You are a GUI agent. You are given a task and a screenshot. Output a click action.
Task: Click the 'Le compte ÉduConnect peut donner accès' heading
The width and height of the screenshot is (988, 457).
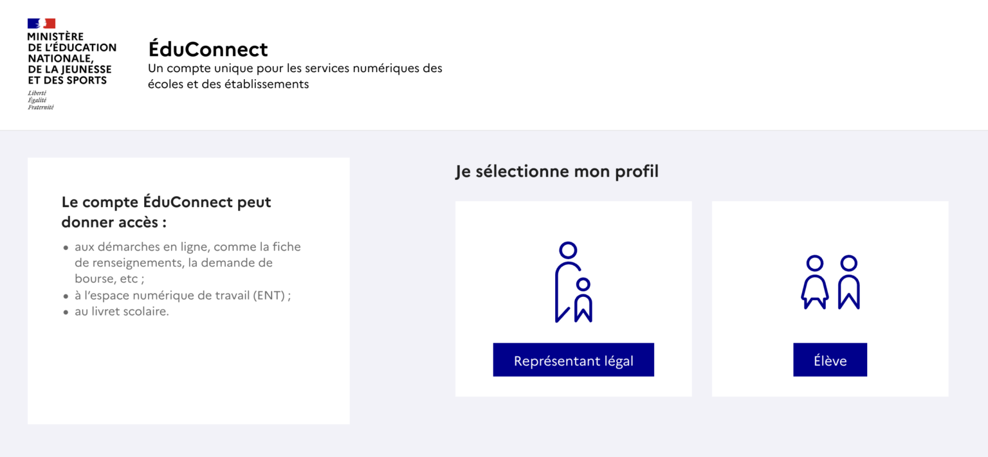click(x=167, y=212)
